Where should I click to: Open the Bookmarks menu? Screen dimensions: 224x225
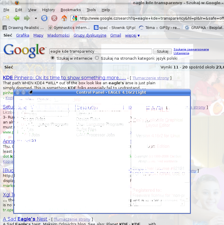click(x=71, y=10)
